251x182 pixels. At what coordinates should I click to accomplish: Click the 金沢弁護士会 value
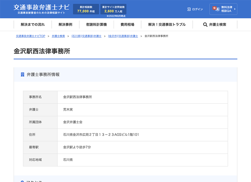point(73,122)
